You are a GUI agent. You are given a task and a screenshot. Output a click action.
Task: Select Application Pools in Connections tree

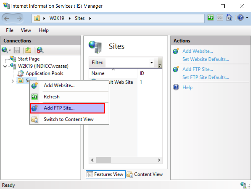click(x=44, y=73)
